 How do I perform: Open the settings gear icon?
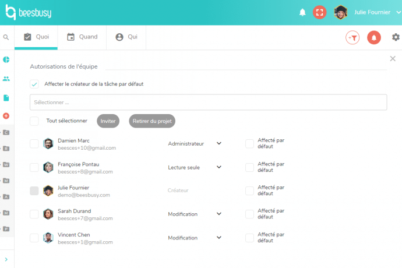coord(396,37)
